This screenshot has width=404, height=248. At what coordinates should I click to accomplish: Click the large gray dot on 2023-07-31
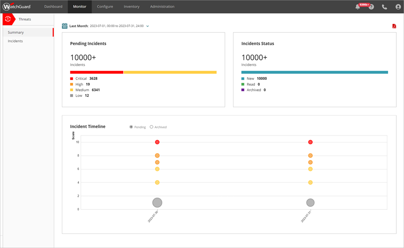pyautogui.click(x=310, y=202)
